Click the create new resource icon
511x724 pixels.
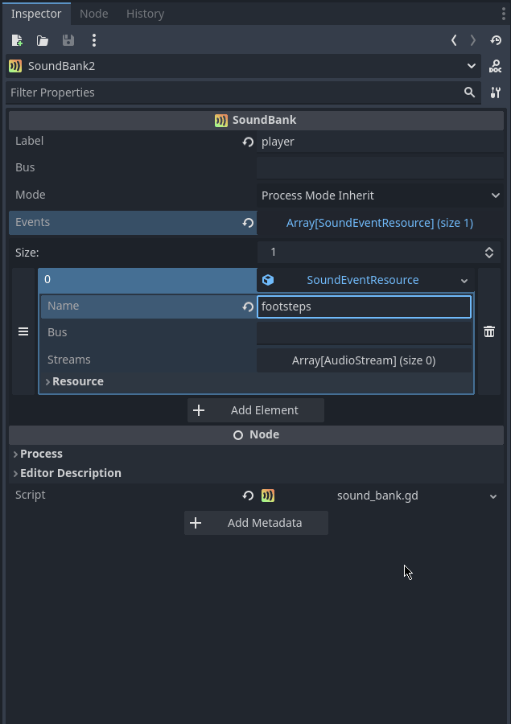pos(17,40)
